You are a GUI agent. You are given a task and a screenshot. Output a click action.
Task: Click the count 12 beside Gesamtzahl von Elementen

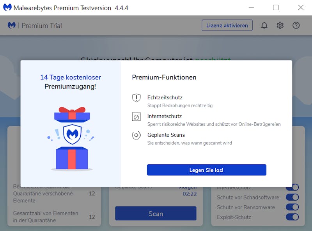tap(92, 217)
